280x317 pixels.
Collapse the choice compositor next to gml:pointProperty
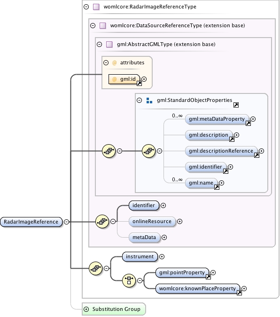point(140,281)
